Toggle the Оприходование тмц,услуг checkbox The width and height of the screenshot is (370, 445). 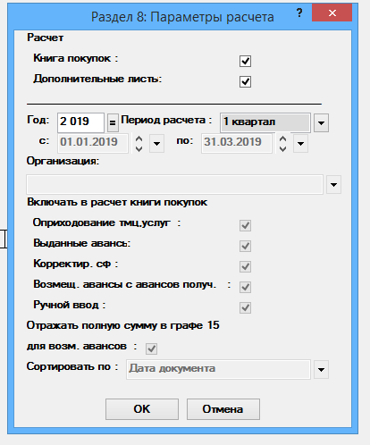[245, 225]
